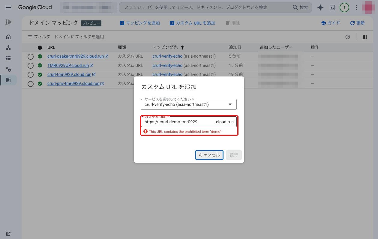Click green status check for crurl-osaka-tmr0929
The image size is (378, 239).
click(40, 56)
